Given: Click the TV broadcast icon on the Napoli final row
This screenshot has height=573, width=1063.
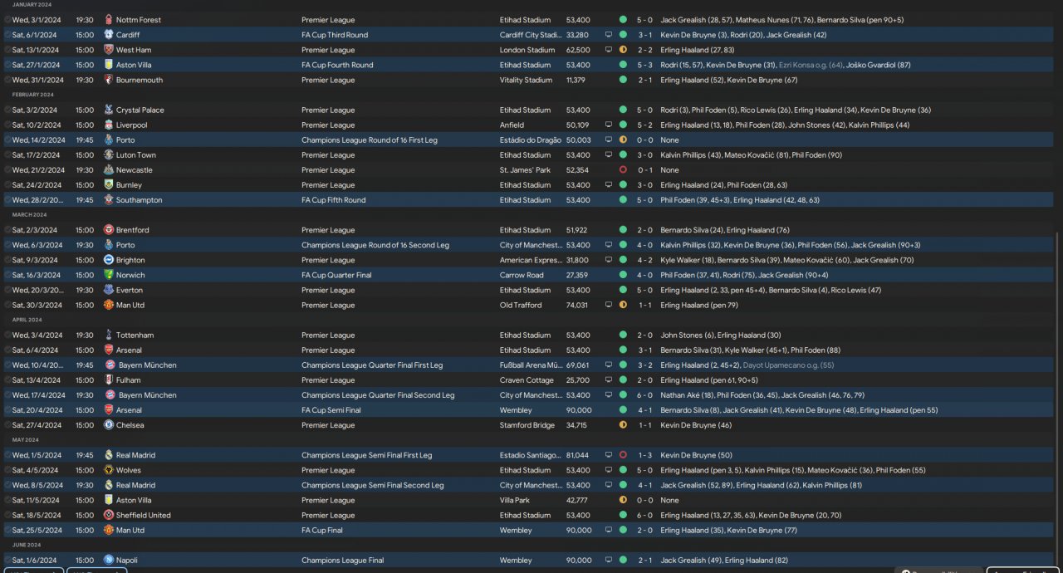Looking at the screenshot, I should coord(609,560).
